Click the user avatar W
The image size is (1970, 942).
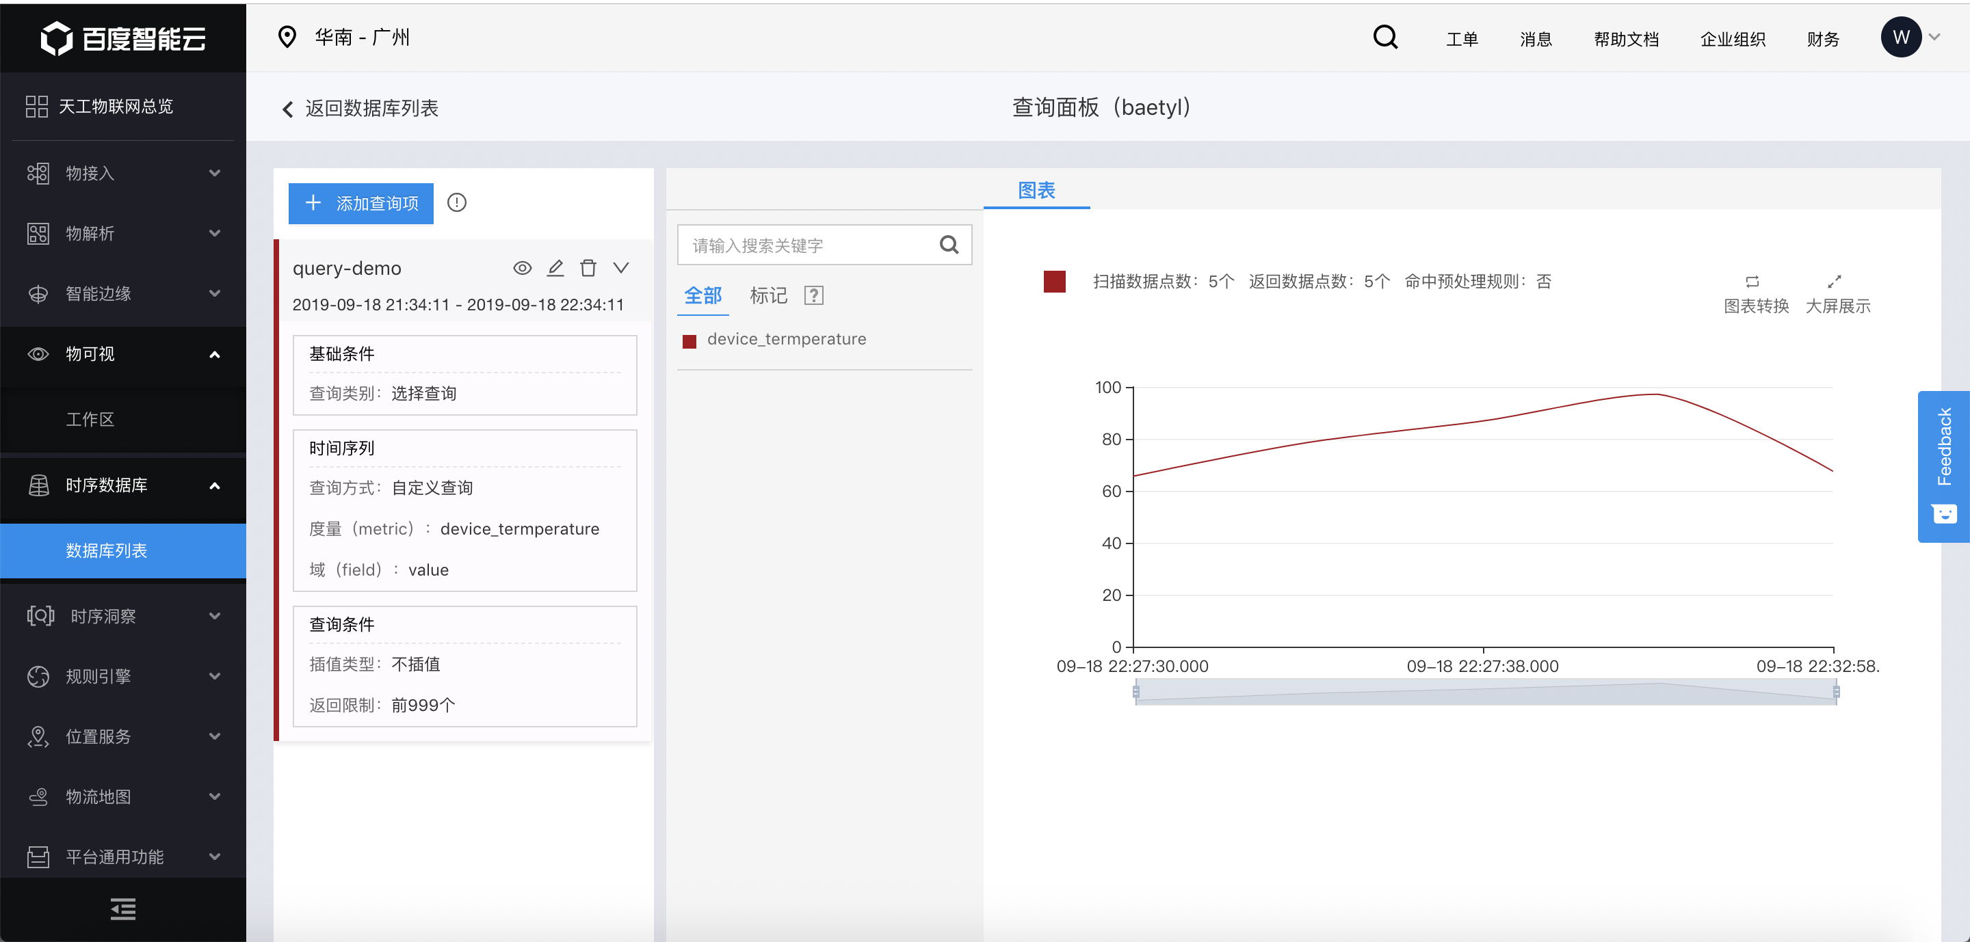(x=1900, y=38)
